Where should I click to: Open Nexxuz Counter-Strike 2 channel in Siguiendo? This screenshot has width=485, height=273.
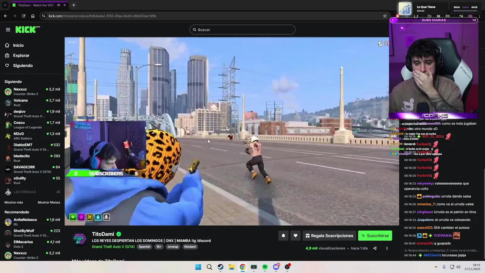[x=32, y=91]
